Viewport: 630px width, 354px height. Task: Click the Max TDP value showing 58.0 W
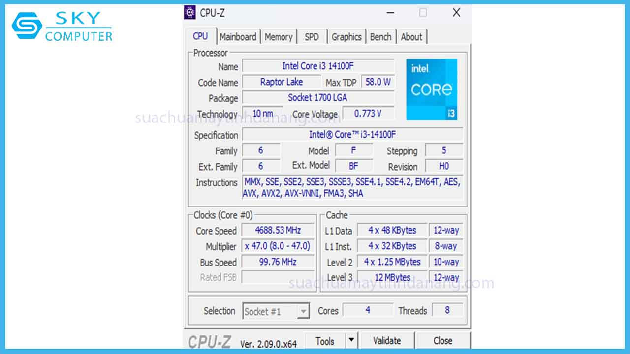click(378, 82)
